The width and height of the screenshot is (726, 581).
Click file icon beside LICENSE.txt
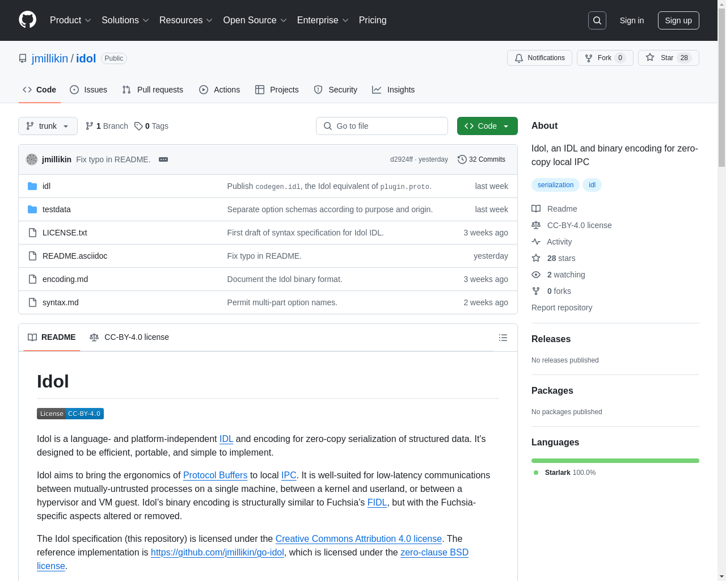(32, 233)
